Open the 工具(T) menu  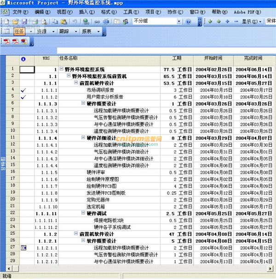(131, 11)
